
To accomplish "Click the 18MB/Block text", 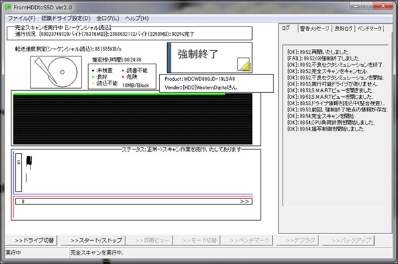I will coord(136,86).
